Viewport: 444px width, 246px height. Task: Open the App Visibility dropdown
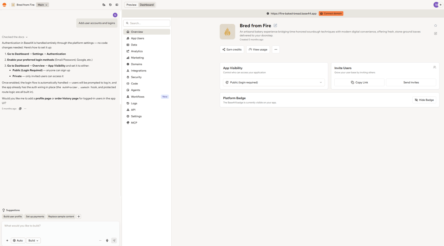[x=274, y=83]
